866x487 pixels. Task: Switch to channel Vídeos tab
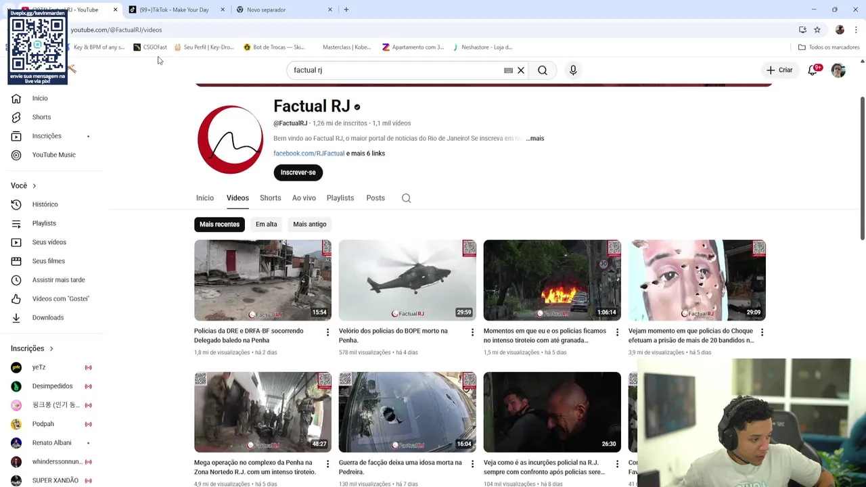237,198
